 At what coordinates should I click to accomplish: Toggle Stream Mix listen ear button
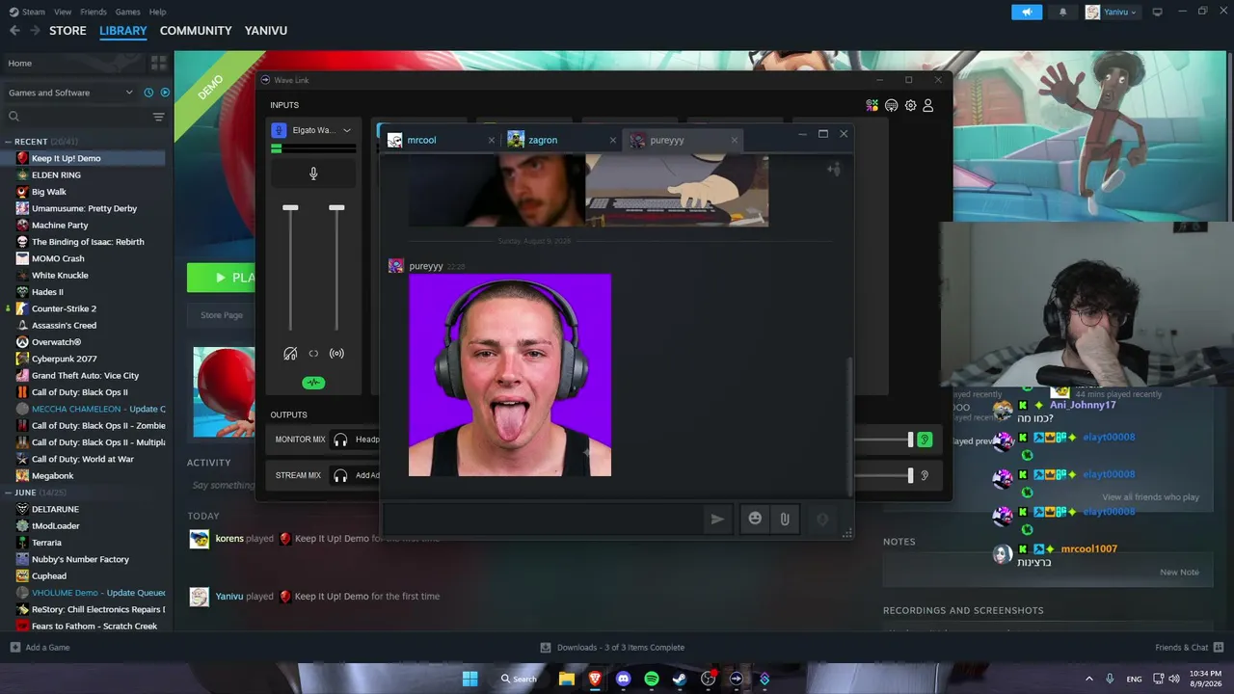(925, 475)
